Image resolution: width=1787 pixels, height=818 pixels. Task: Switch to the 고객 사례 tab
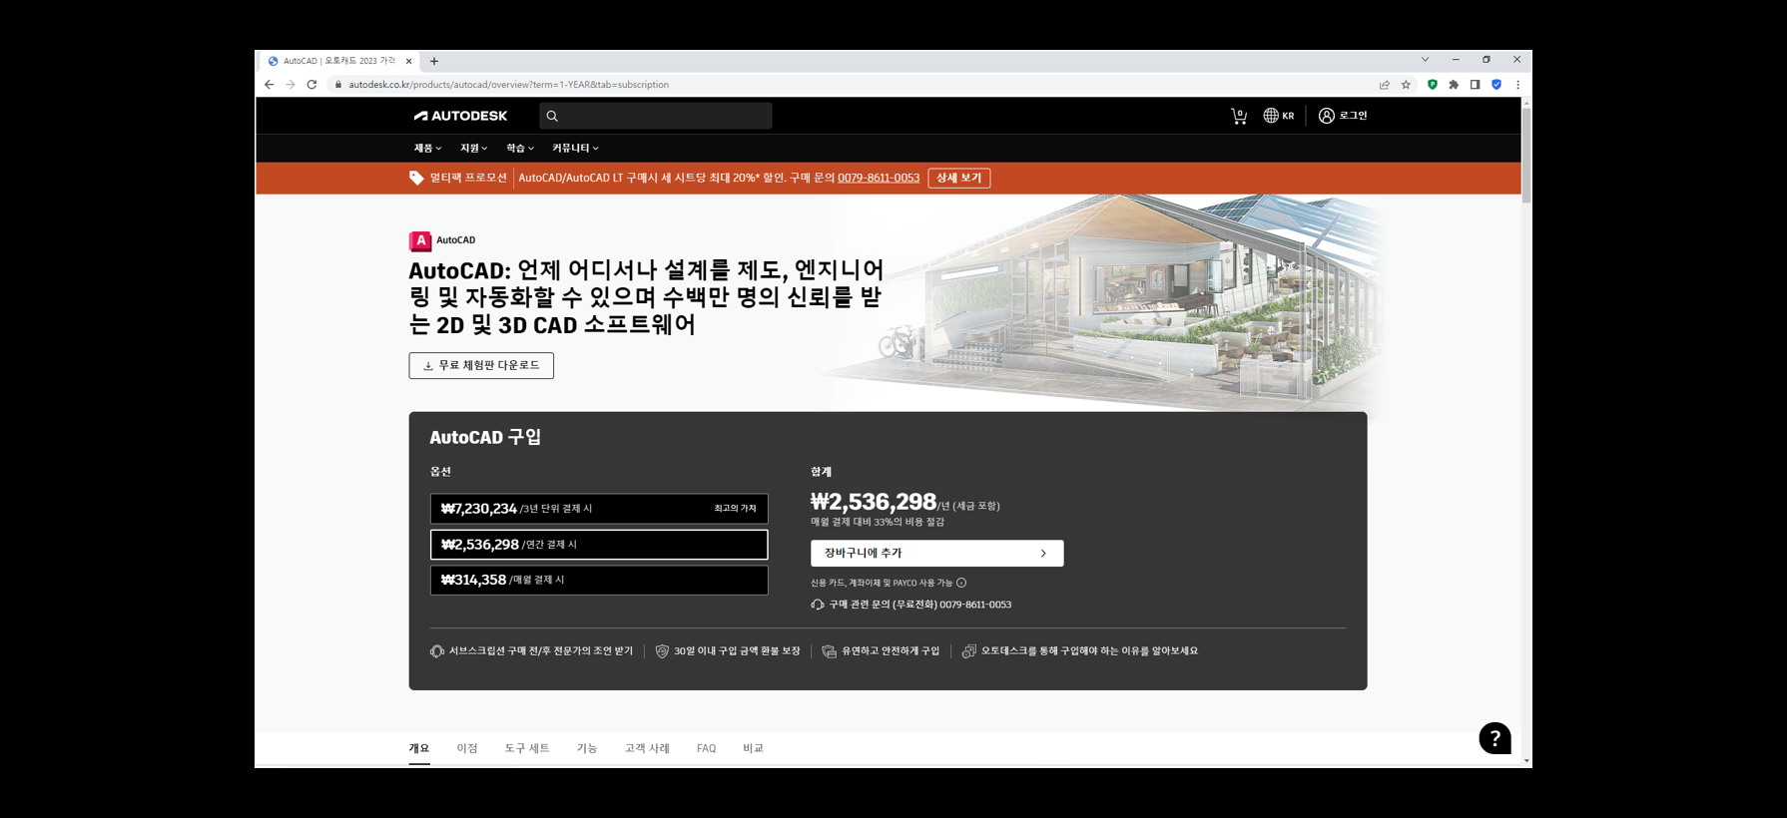tap(647, 748)
